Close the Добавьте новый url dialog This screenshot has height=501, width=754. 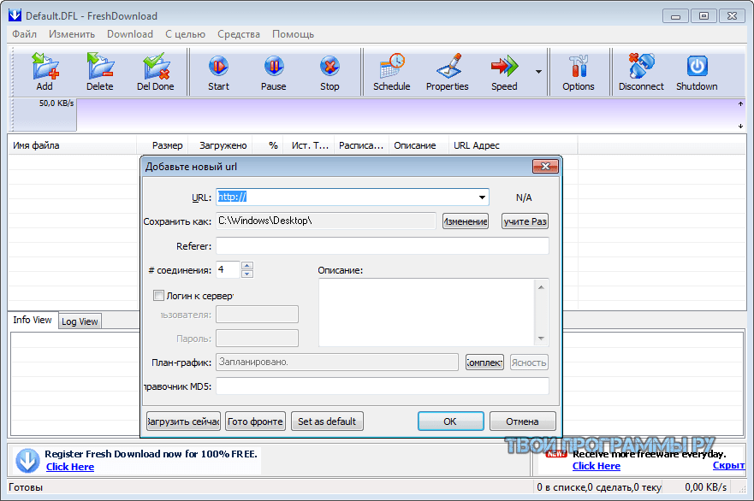pyautogui.click(x=545, y=166)
